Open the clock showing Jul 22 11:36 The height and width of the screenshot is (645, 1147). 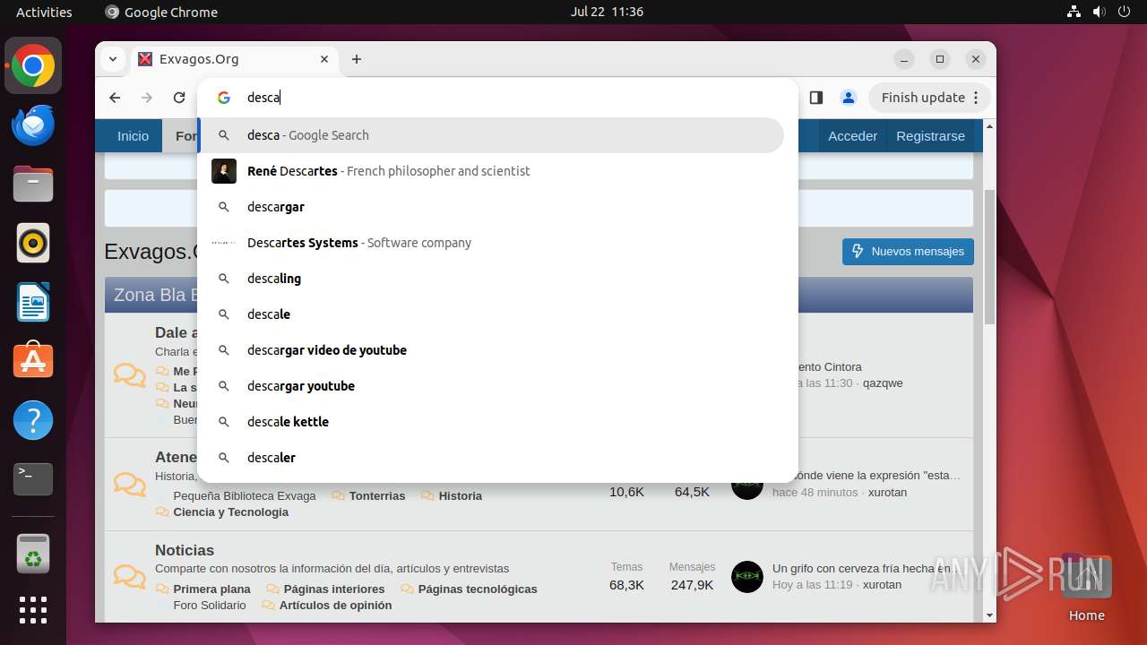[607, 12]
